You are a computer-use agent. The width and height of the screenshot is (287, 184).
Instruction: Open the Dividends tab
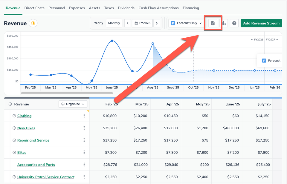click(126, 8)
